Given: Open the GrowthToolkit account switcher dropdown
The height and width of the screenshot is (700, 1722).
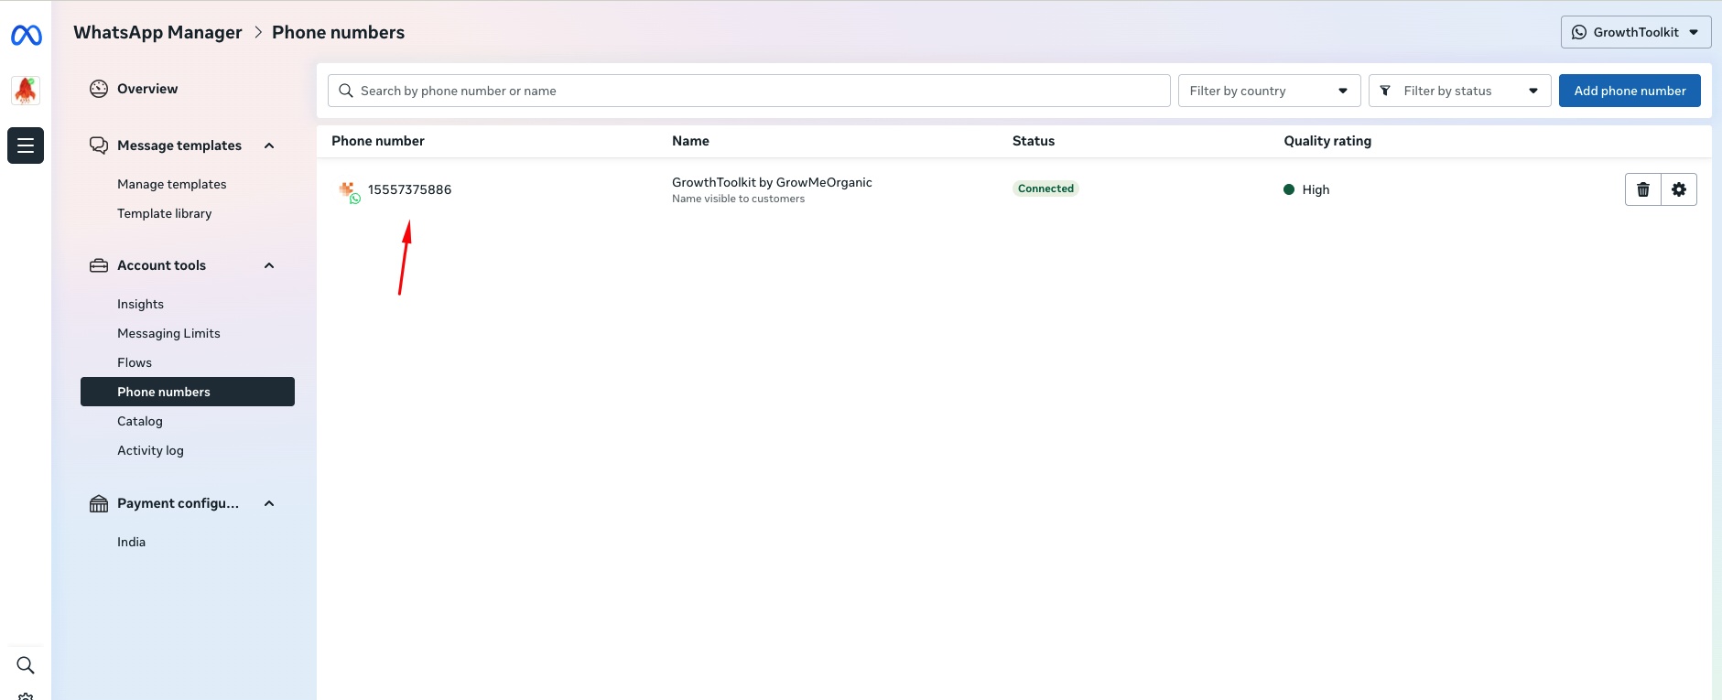Looking at the screenshot, I should tap(1636, 32).
